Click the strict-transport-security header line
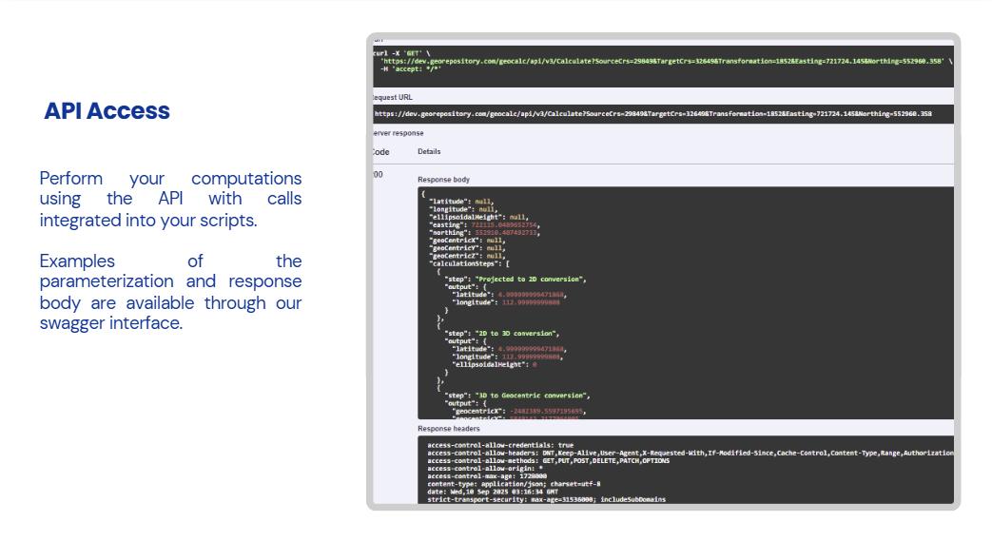992x541 pixels. coord(547,499)
